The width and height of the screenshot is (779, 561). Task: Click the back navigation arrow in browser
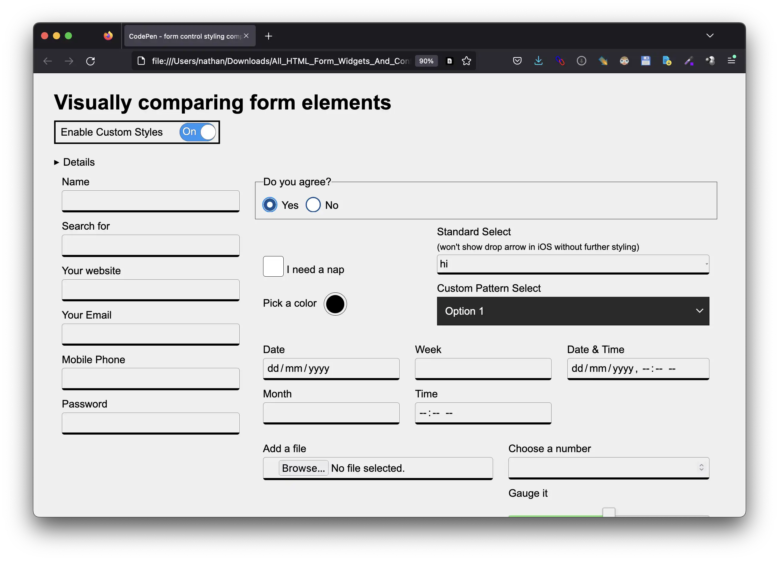[48, 60]
